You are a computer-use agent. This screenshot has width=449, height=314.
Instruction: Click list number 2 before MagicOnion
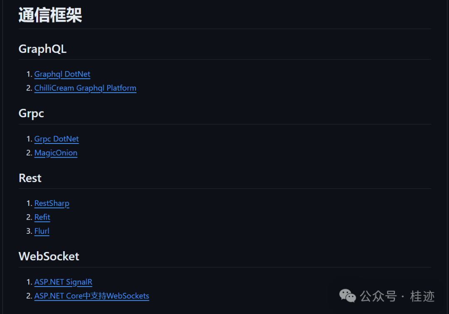pyautogui.click(x=29, y=153)
